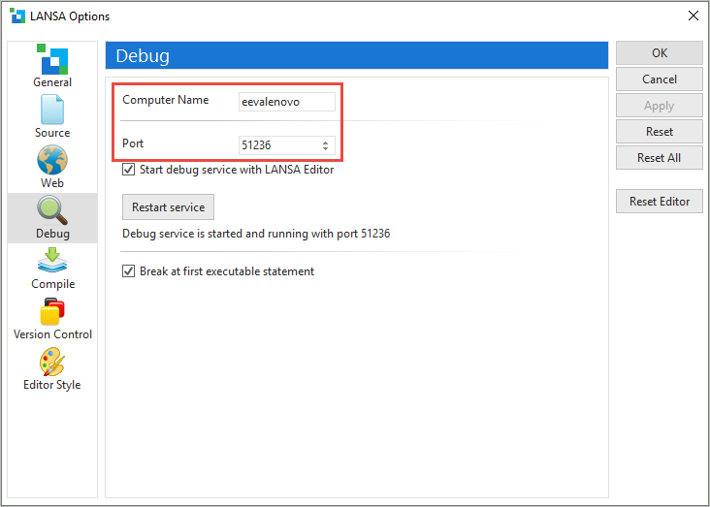Viewport: 710px width, 507px height.
Task: Click the Reset Editor button
Action: [660, 202]
